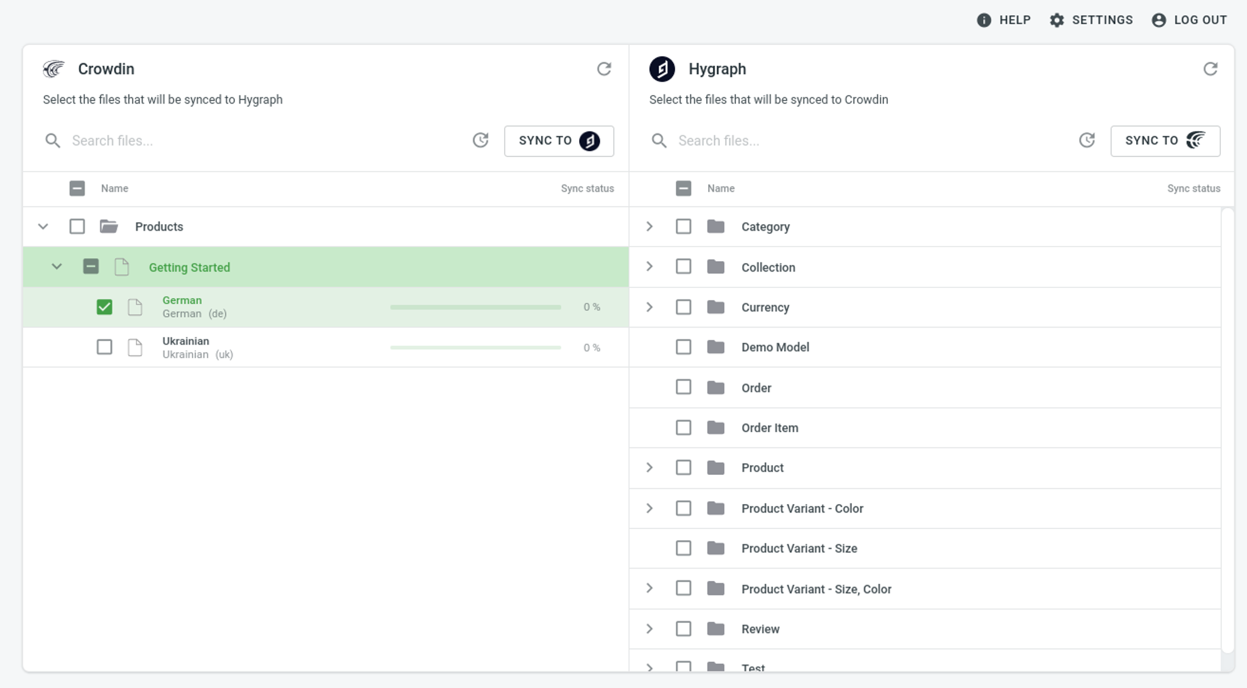The image size is (1247, 688).
Task: Expand the Collection folder
Action: pos(649,267)
